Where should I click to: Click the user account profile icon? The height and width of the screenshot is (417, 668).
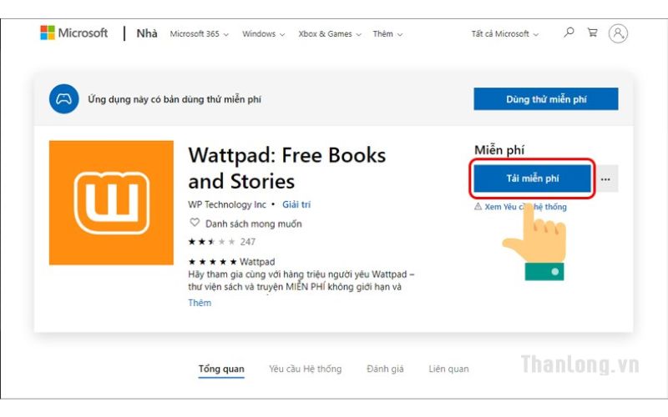click(618, 33)
